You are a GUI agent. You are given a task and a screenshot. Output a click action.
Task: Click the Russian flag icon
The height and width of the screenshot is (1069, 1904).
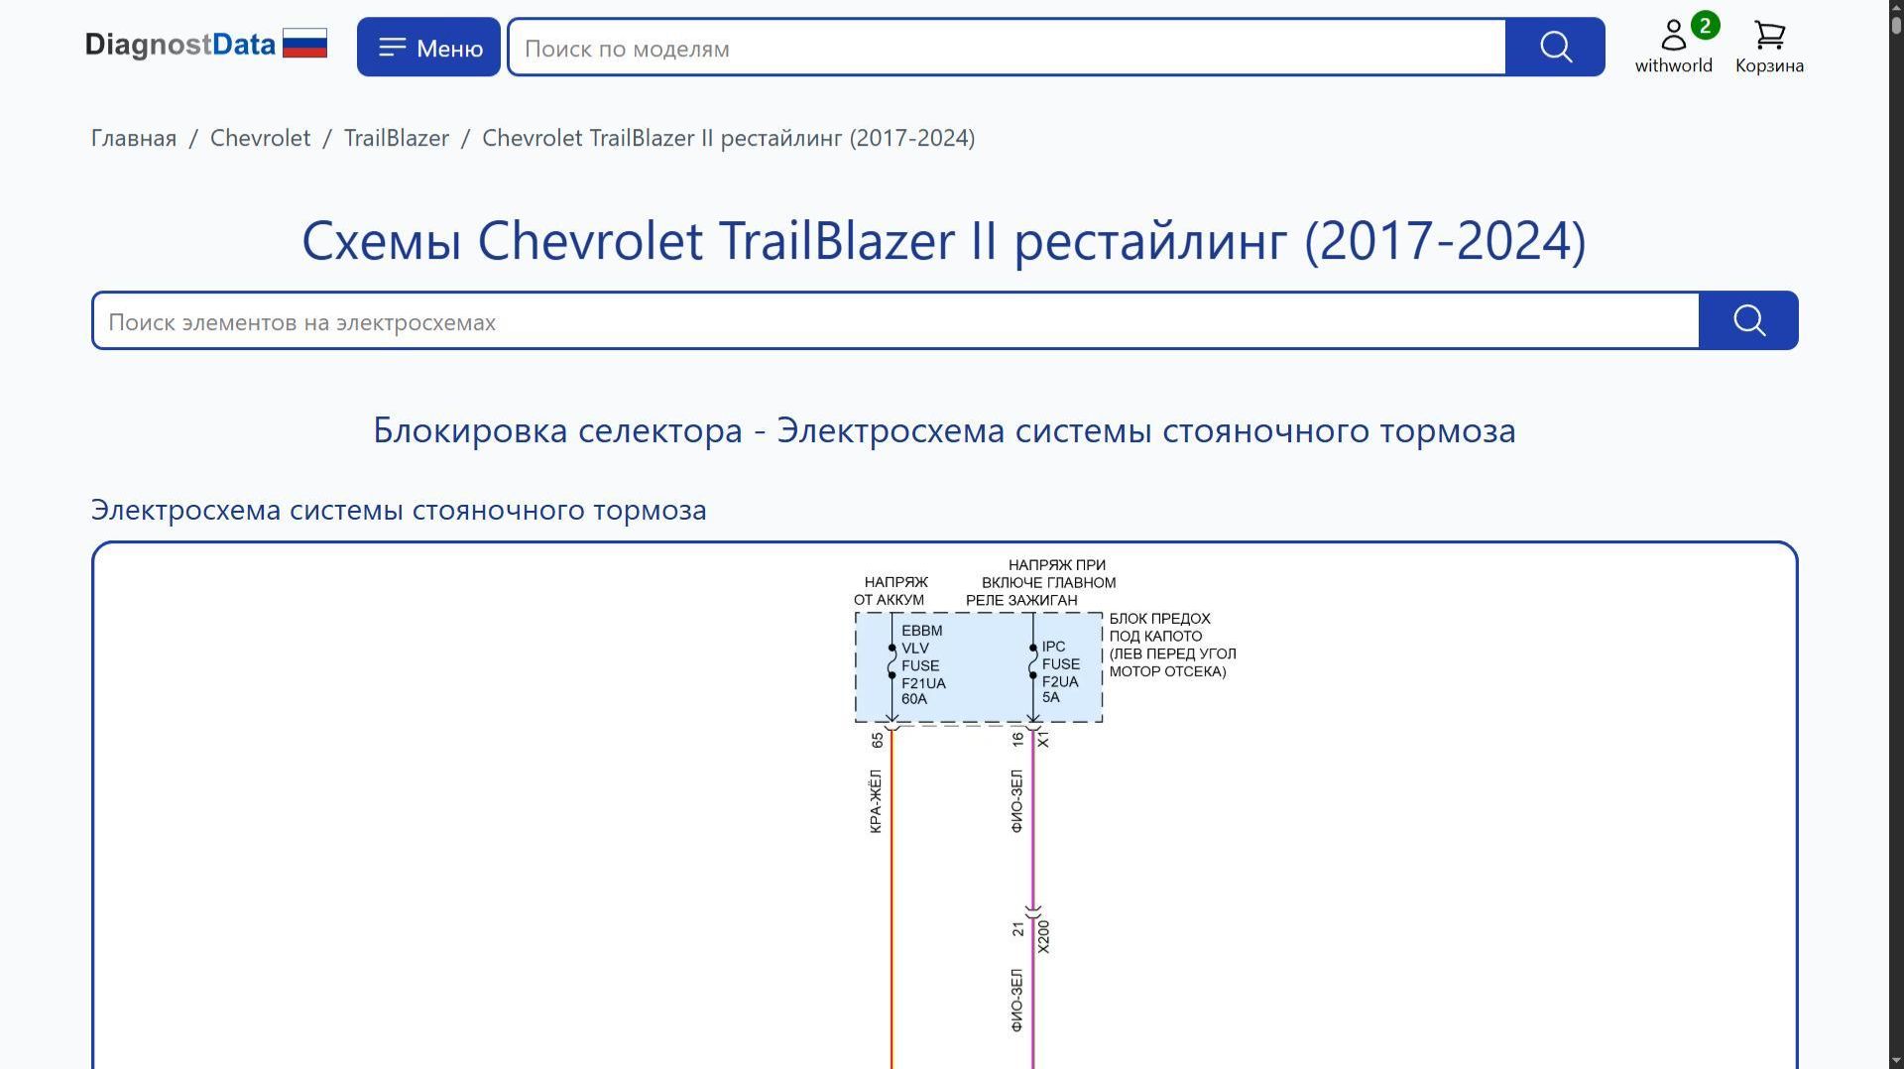tap(304, 44)
